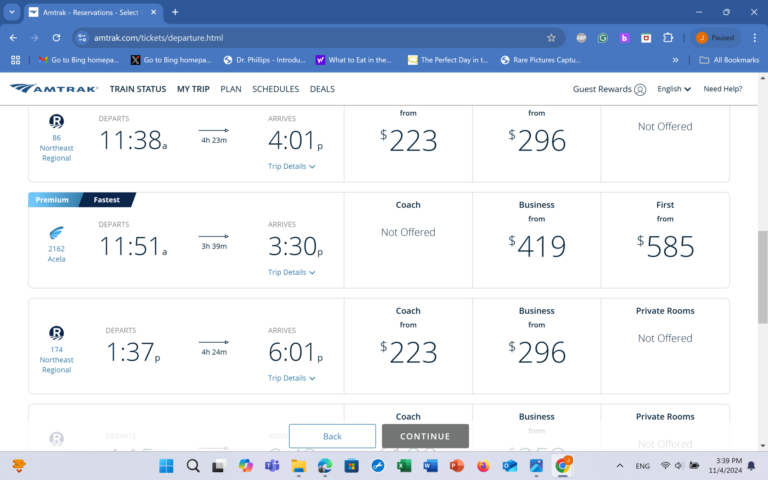Open Guest Rewards profile icon
The height and width of the screenshot is (480, 768).
tap(640, 89)
